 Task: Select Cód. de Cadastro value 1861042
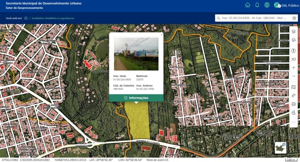tap(118, 89)
